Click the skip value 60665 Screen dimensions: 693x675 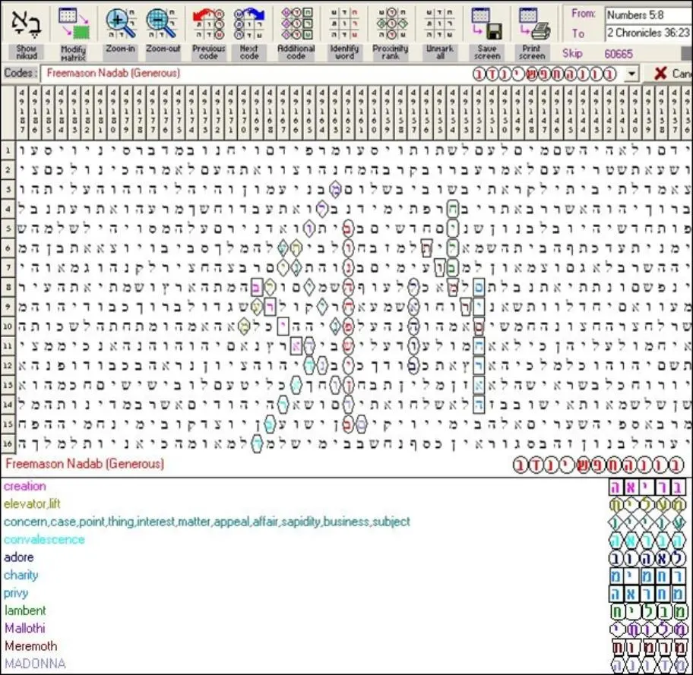click(619, 54)
